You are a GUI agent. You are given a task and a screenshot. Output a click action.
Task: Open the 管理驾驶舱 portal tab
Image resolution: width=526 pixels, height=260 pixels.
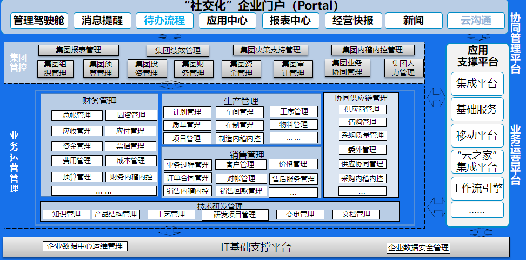[x=38, y=21]
